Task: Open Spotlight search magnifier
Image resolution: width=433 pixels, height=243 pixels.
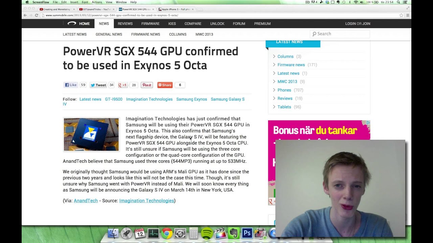Action: coord(398,2)
